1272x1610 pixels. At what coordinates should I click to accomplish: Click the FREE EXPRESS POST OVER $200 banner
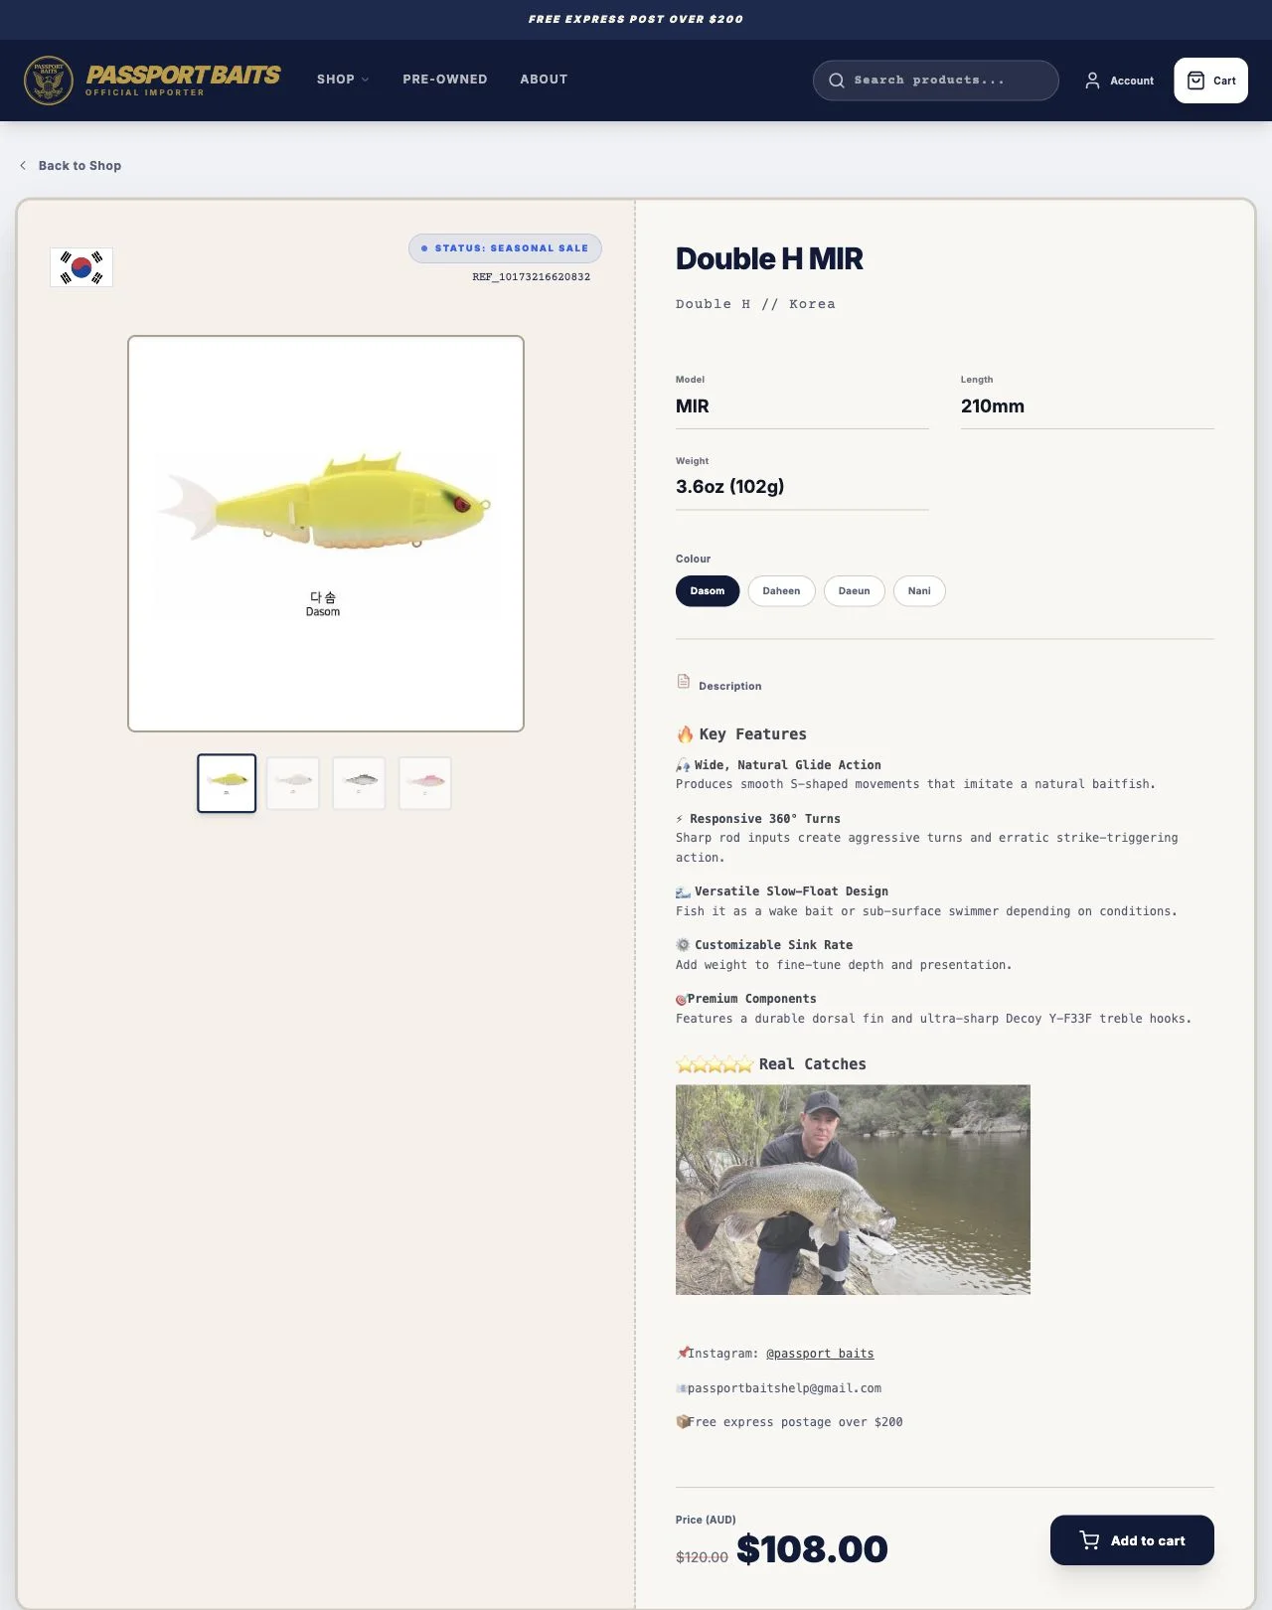pyautogui.click(x=636, y=19)
